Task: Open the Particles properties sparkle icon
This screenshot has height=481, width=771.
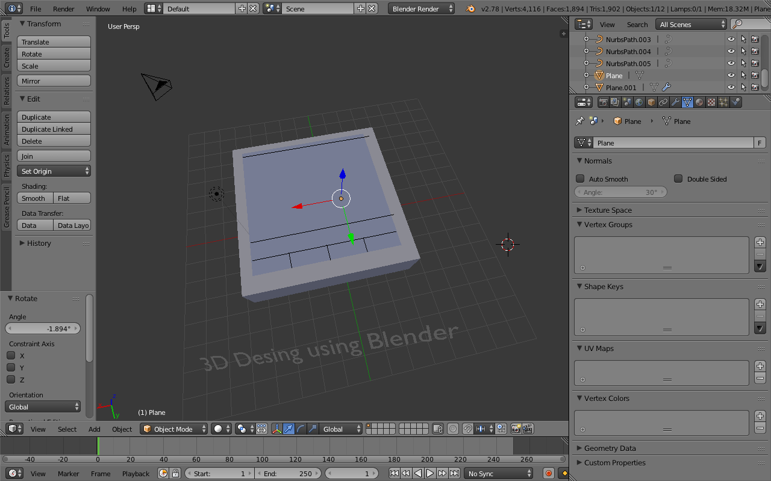Action: pos(723,102)
